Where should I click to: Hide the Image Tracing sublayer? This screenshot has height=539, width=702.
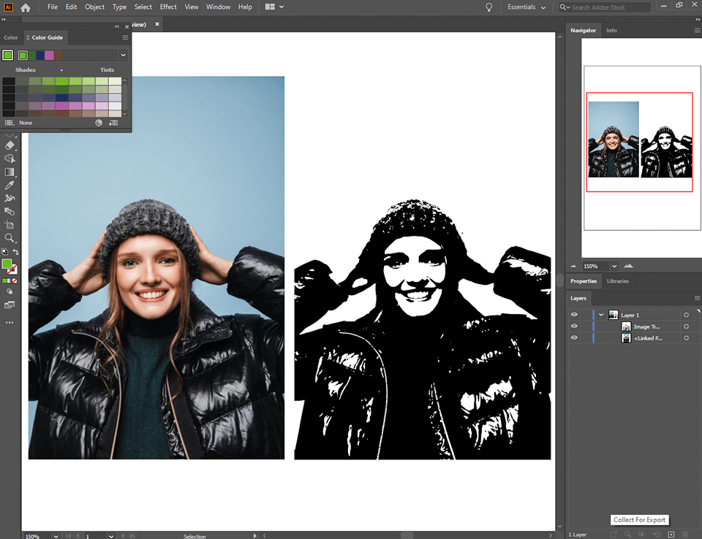tap(574, 326)
